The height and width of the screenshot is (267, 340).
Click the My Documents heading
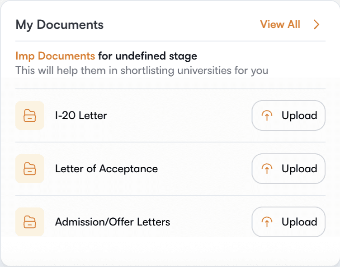click(x=60, y=24)
